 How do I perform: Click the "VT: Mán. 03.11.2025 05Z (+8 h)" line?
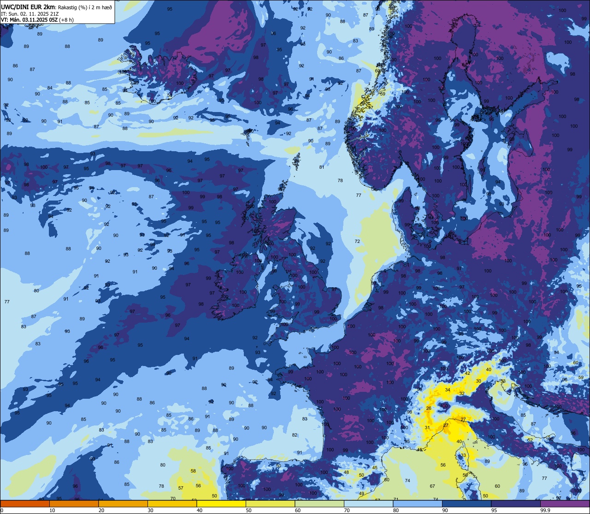(37, 20)
